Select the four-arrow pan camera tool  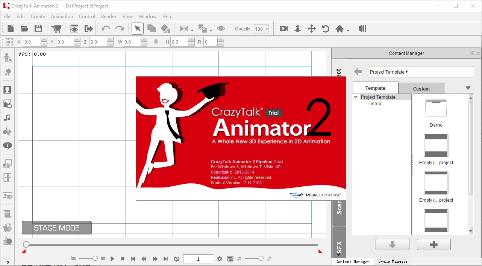(x=311, y=29)
